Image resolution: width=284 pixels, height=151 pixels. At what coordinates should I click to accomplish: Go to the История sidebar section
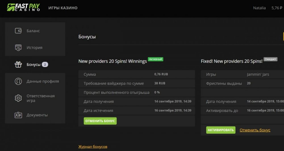(x=34, y=47)
